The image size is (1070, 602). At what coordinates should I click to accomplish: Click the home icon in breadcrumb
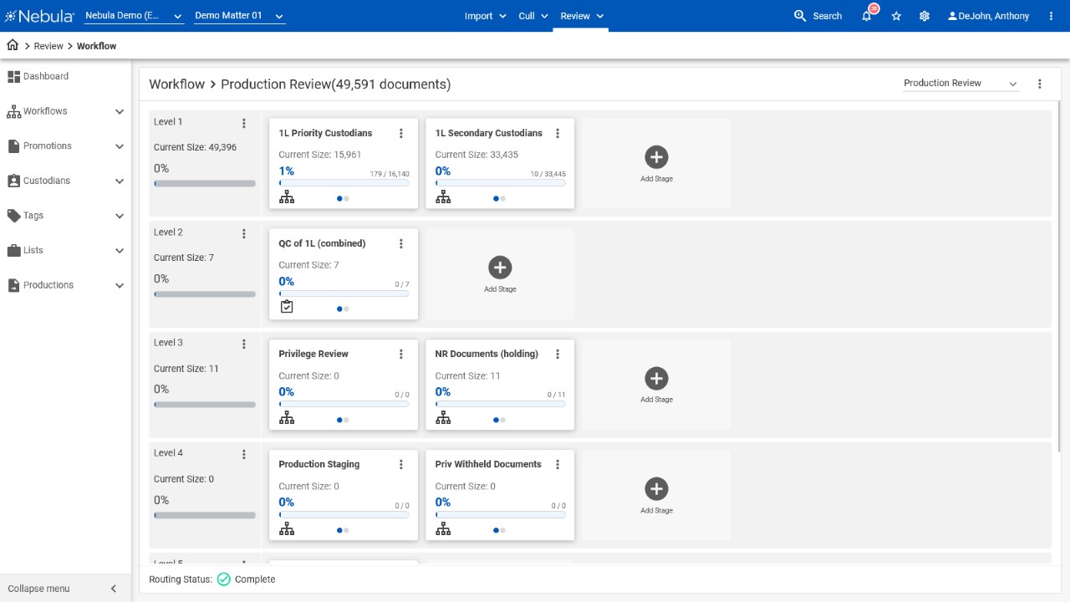point(13,45)
